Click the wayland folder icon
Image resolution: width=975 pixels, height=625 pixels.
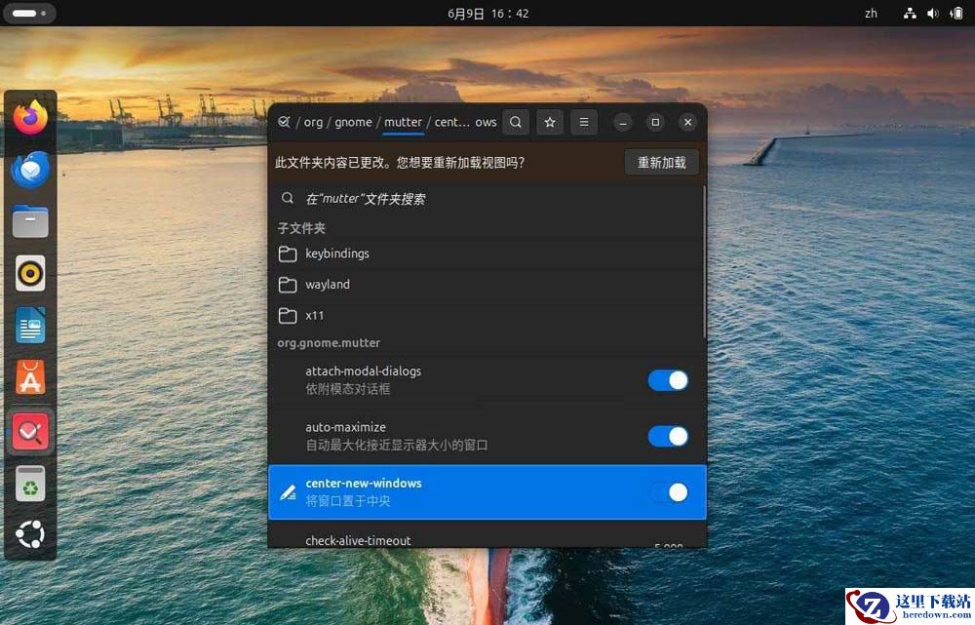point(288,285)
